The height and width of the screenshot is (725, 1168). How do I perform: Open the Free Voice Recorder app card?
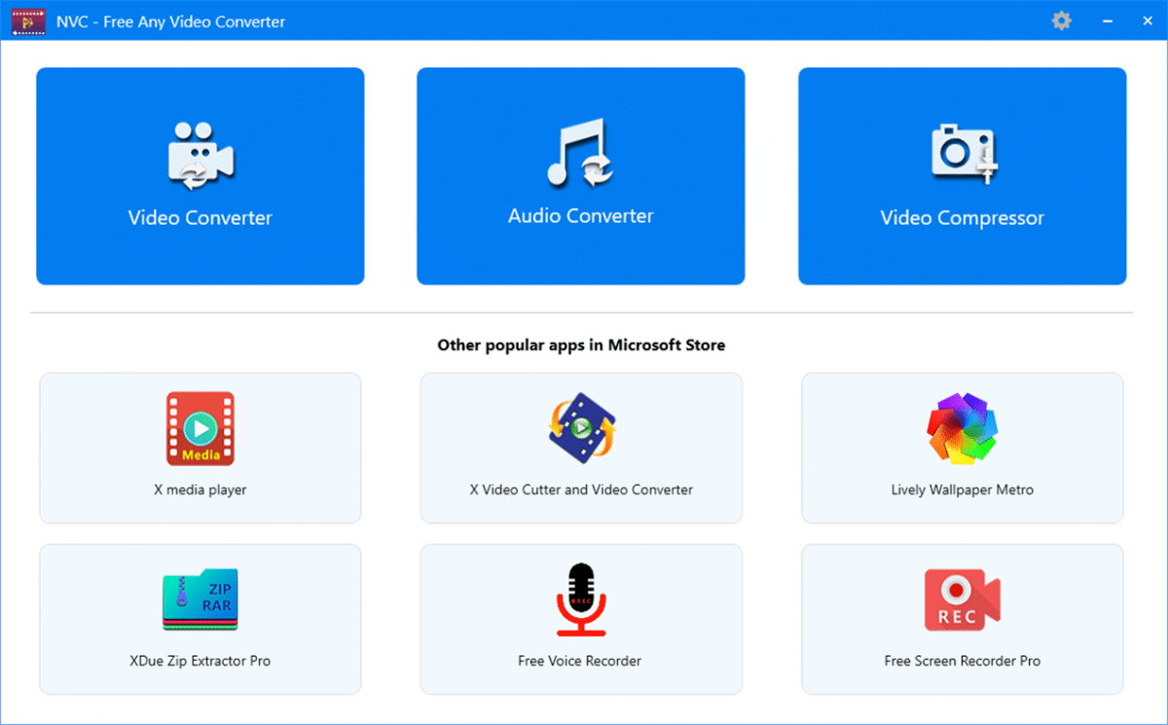[580, 619]
